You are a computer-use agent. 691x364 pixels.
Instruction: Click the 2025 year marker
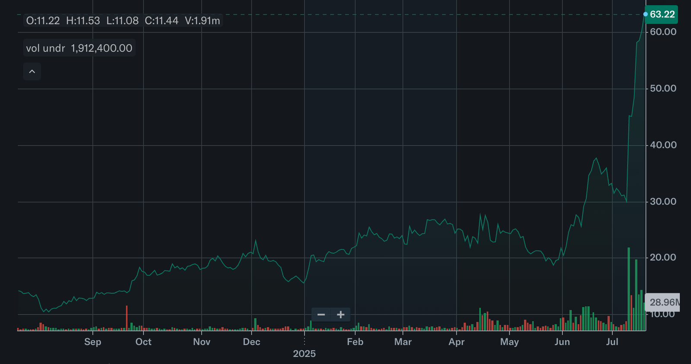304,354
